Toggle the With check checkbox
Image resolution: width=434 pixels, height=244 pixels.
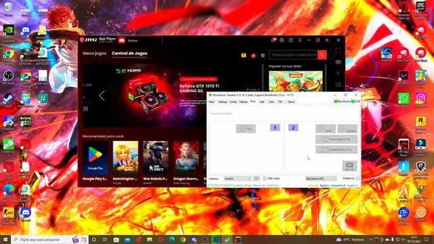click(265, 178)
